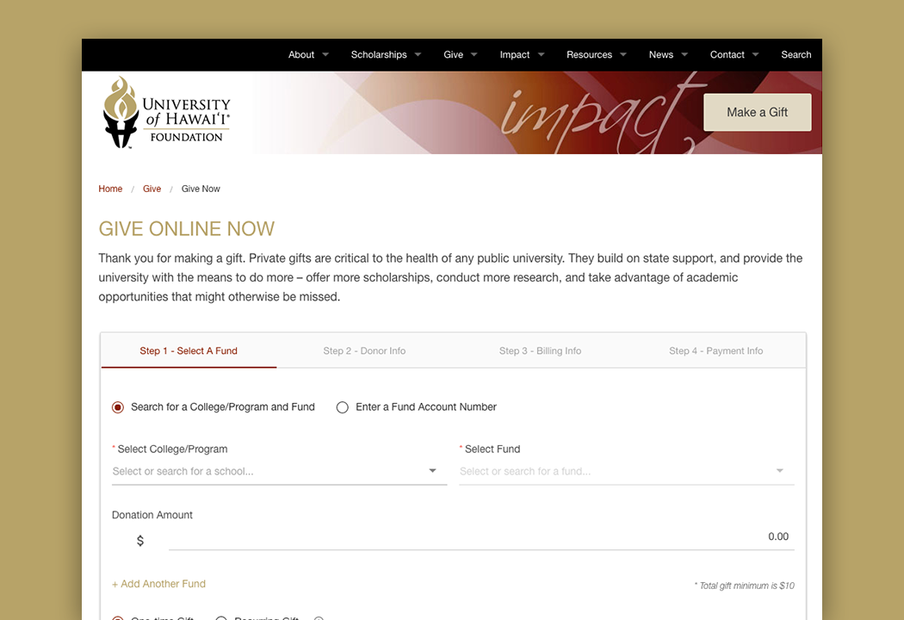The width and height of the screenshot is (904, 620).
Task: Select Search for a College/Program and Fund radio
Action: [118, 407]
